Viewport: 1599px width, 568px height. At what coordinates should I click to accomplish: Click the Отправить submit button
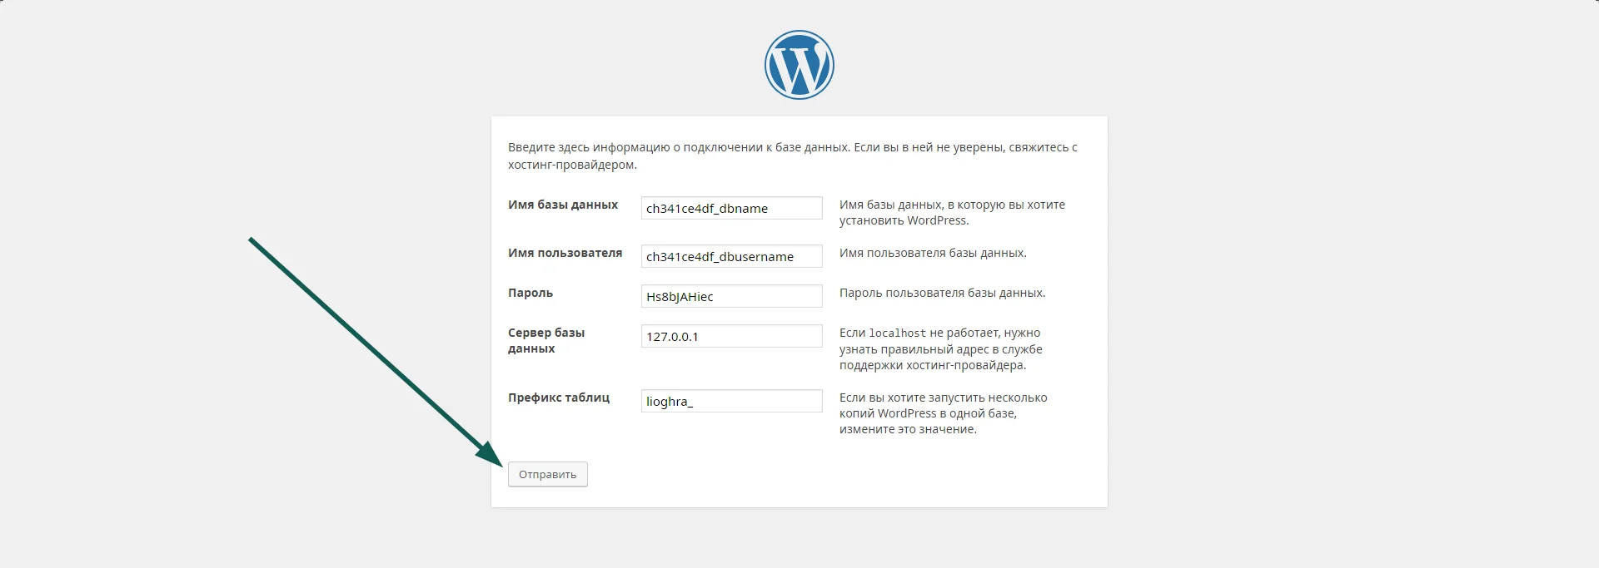[548, 474]
